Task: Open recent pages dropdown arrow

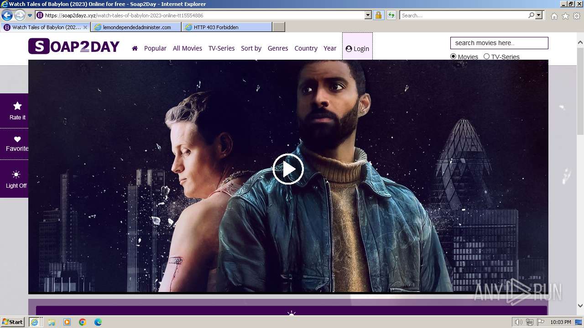Action: [x=30, y=15]
